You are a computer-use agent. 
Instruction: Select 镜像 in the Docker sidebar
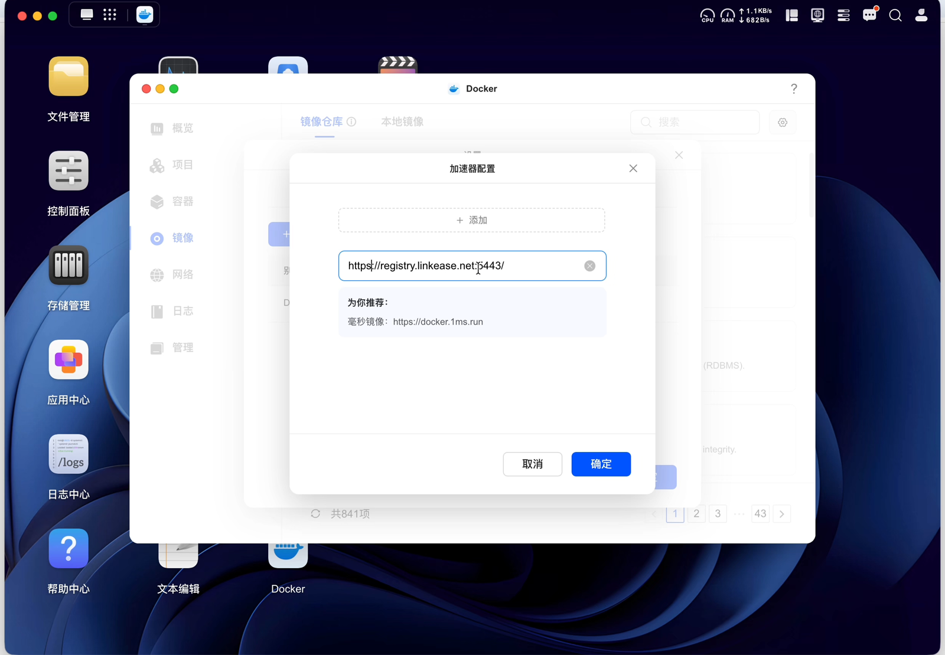pos(171,238)
